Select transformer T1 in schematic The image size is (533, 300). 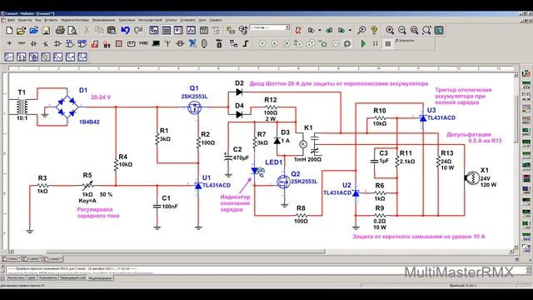pos(22,107)
